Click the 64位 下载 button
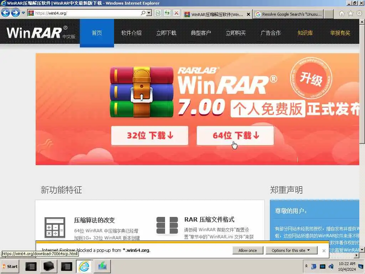This screenshot has width=365, height=274. pyautogui.click(x=235, y=136)
